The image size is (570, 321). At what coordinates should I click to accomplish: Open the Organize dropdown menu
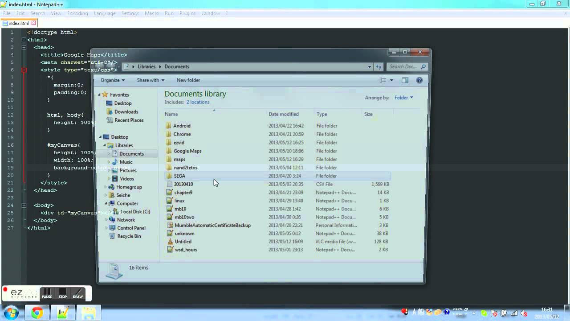tap(113, 80)
